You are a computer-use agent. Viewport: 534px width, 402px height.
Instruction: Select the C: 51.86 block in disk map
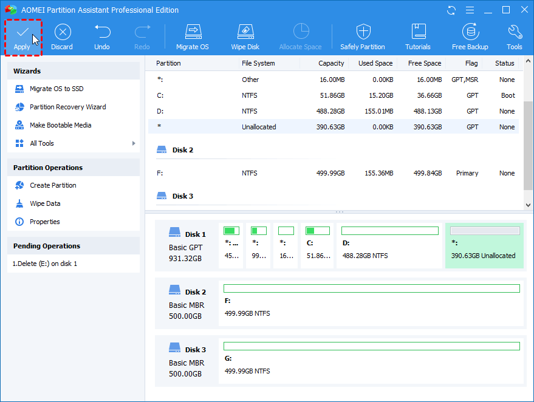(x=317, y=245)
